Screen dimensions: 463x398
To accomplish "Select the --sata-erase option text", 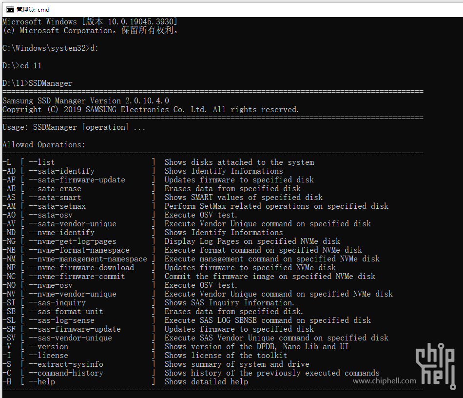I will (55, 188).
